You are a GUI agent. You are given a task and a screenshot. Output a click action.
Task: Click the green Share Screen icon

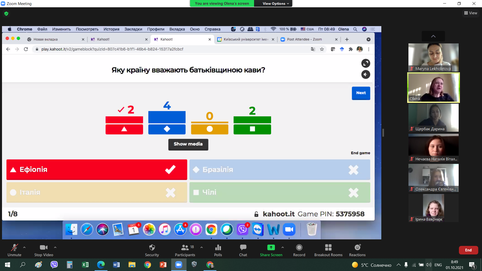(271, 248)
